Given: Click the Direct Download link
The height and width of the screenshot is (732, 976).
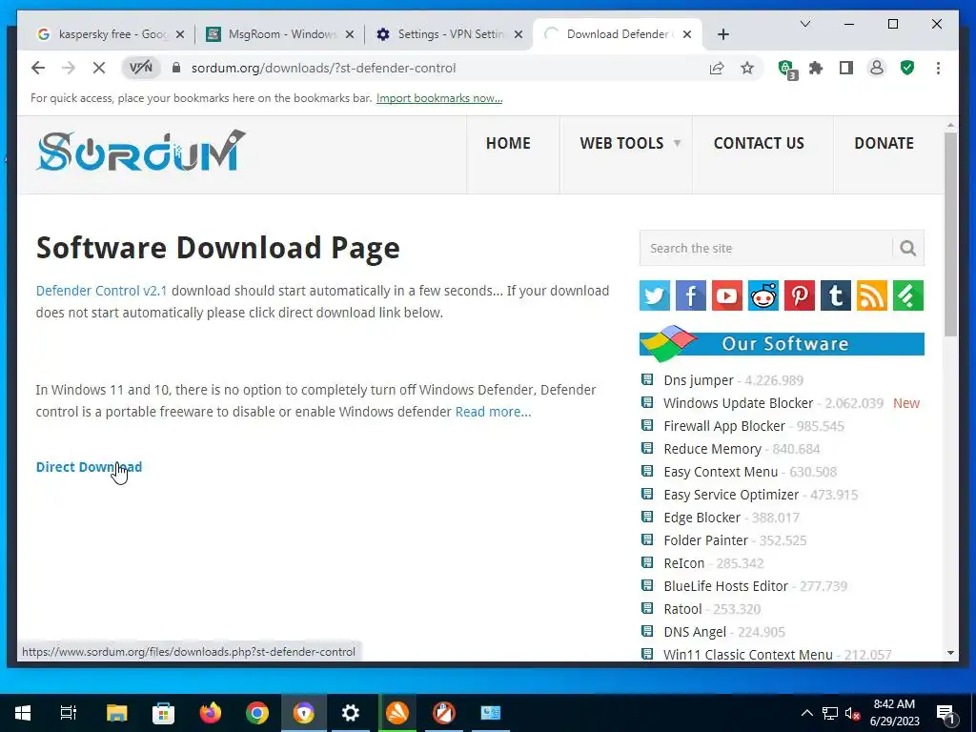Looking at the screenshot, I should [89, 467].
